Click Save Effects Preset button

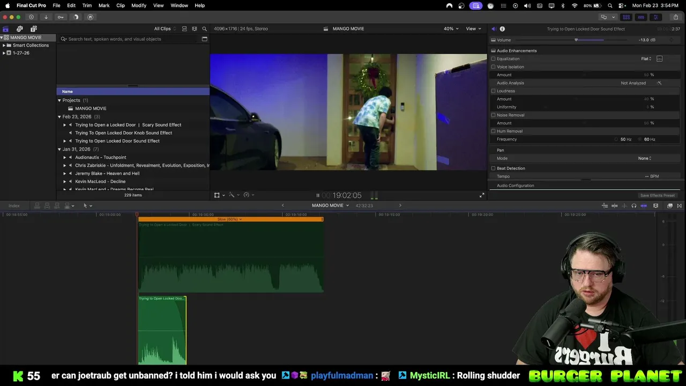click(657, 196)
